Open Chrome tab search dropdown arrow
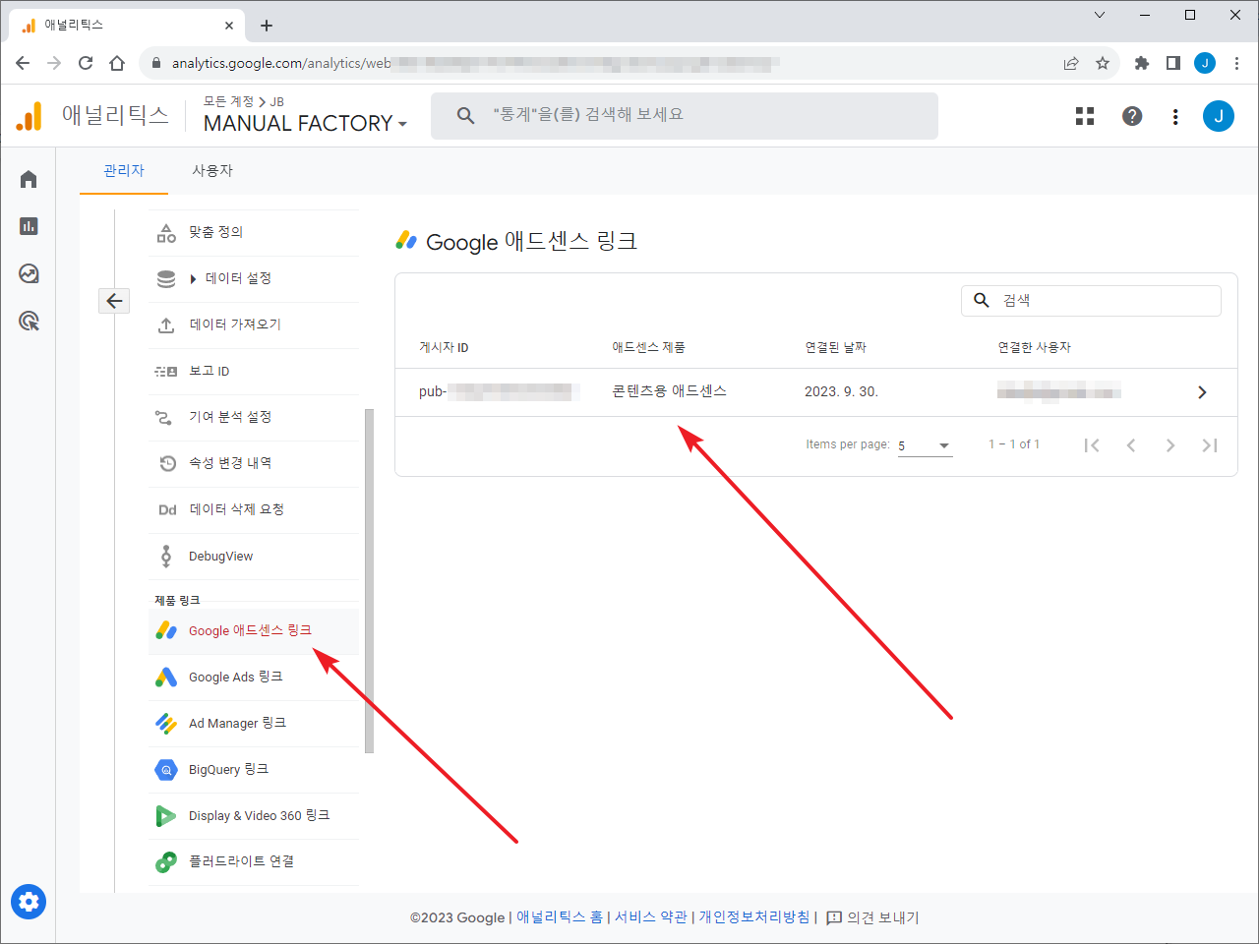 pos(1100,15)
